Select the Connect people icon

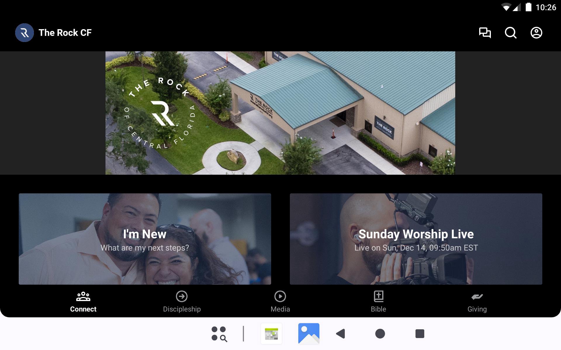coord(83,296)
